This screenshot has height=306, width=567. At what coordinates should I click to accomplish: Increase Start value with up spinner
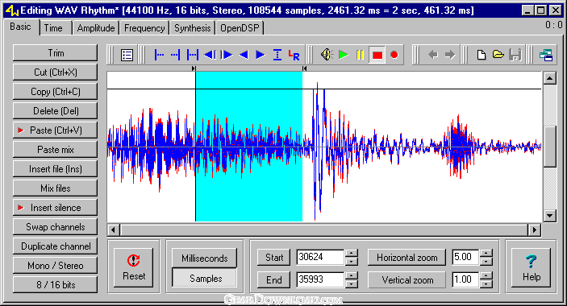pos(352,254)
